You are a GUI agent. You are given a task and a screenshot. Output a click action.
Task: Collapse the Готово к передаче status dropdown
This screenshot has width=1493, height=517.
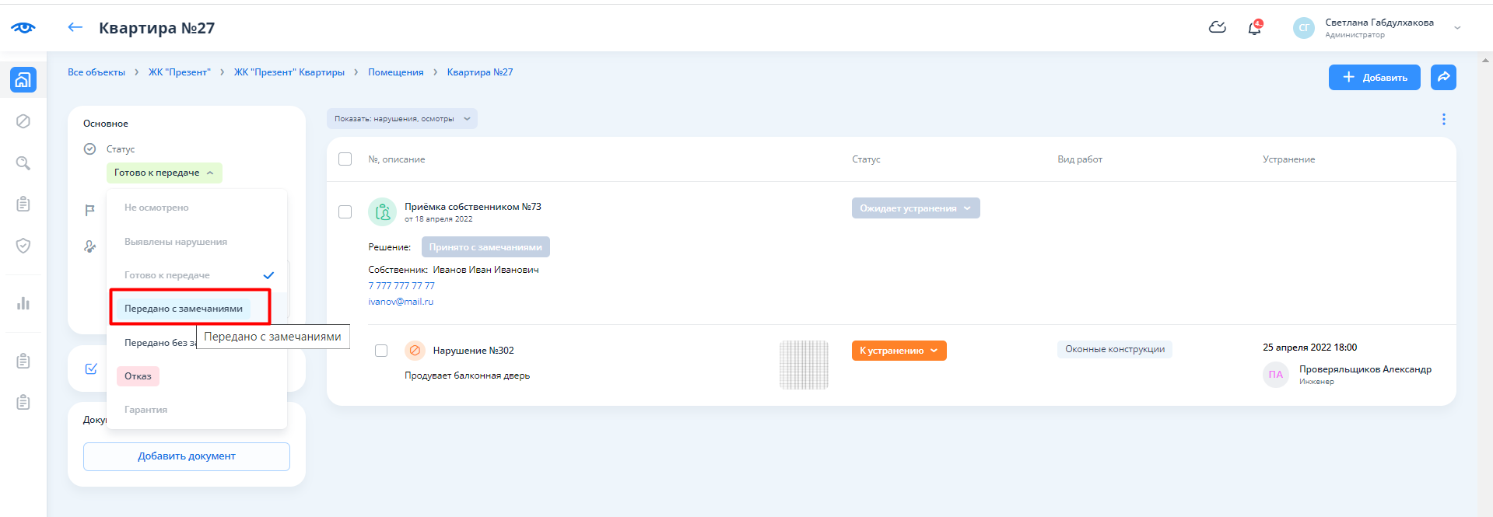(x=164, y=173)
